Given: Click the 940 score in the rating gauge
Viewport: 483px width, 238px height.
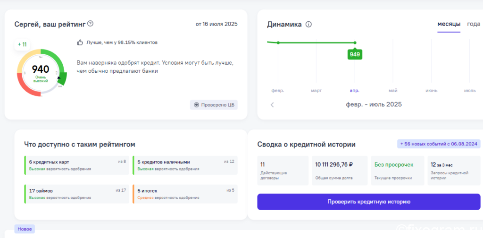Looking at the screenshot, I should pyautogui.click(x=41, y=69).
